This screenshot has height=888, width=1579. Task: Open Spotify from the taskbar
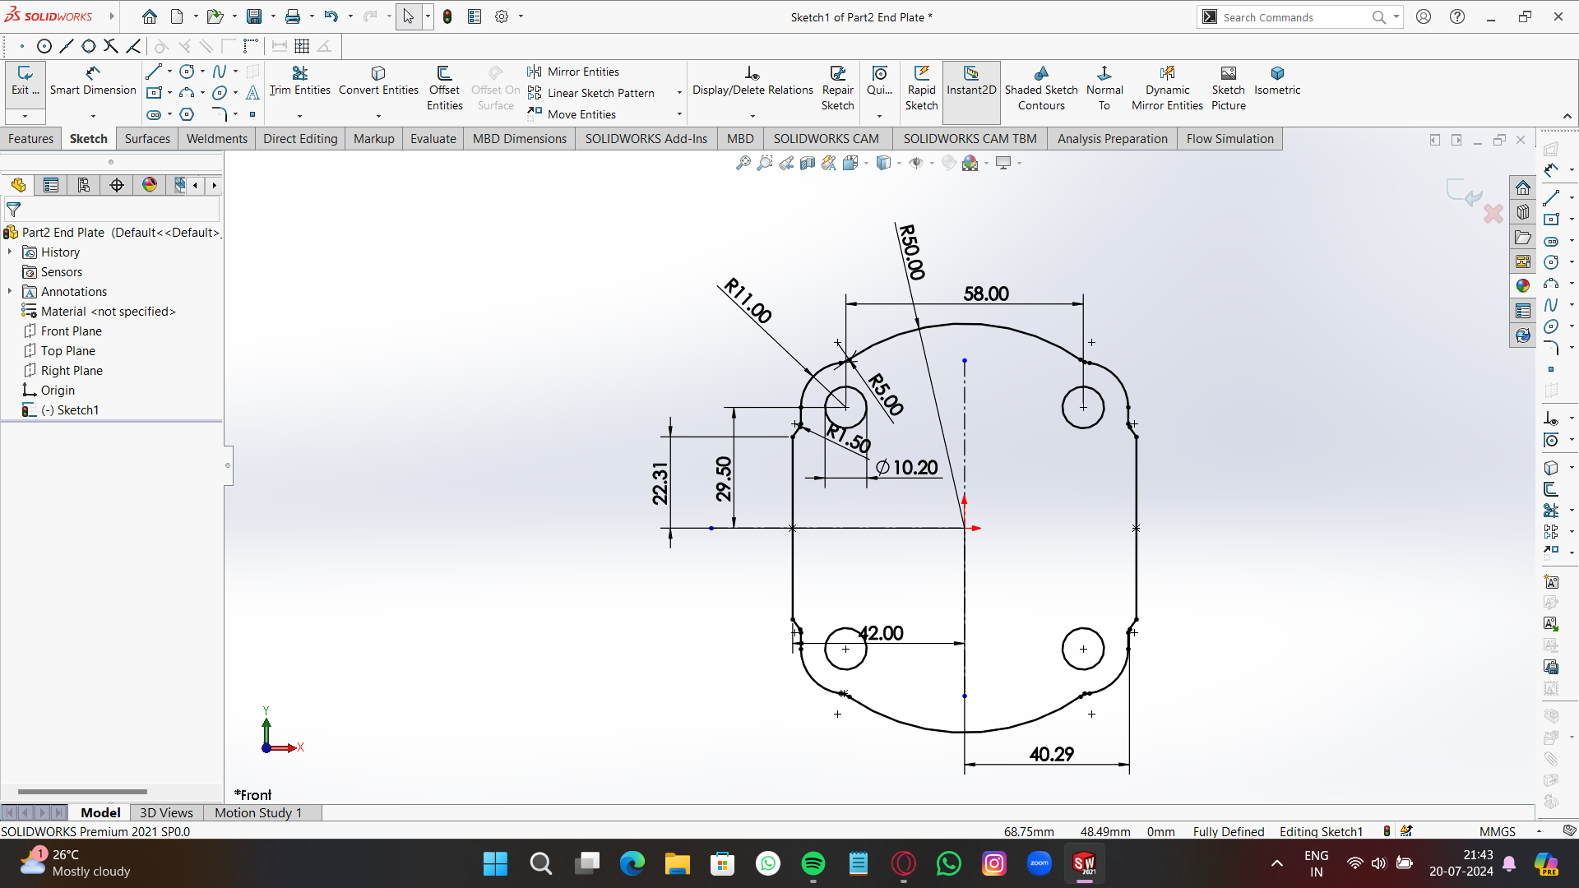[813, 863]
